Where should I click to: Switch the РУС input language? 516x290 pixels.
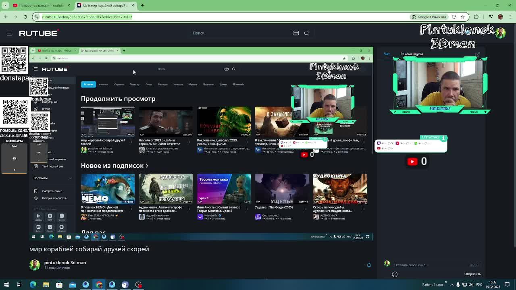click(x=479, y=285)
